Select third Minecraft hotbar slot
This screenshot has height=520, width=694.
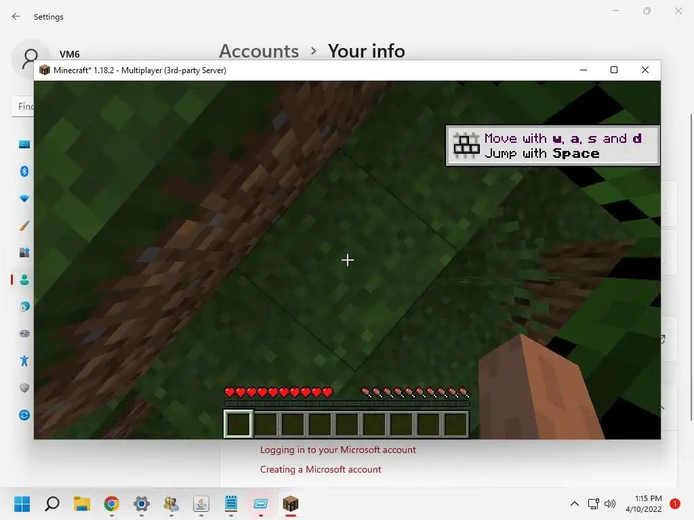tap(293, 425)
